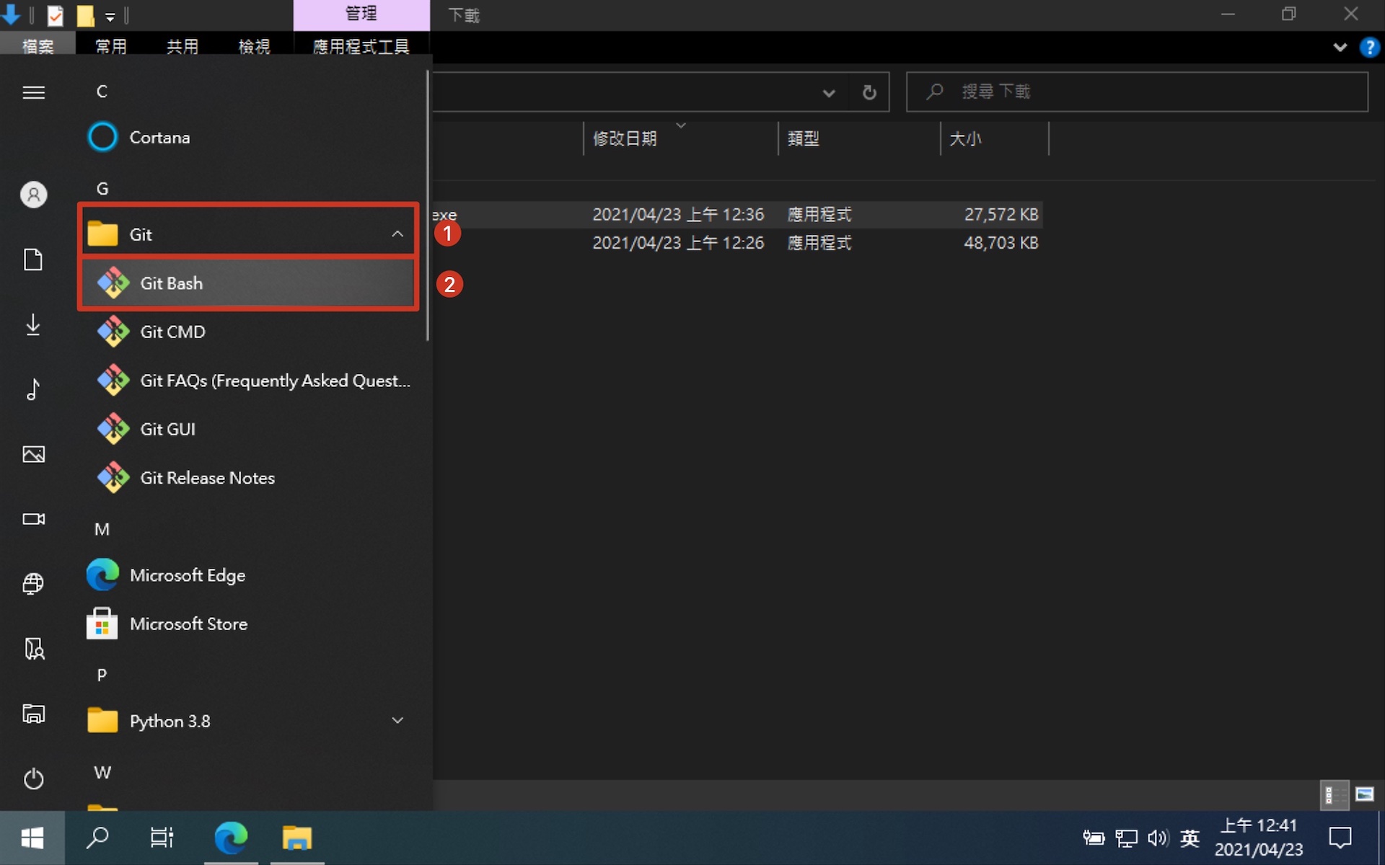Expand the Explorer ribbon chevron
1385x865 pixels.
[1340, 47]
